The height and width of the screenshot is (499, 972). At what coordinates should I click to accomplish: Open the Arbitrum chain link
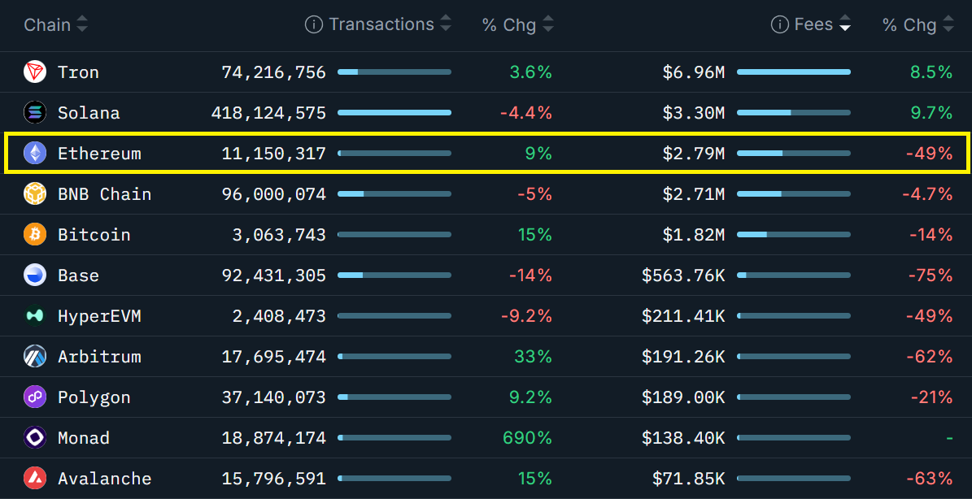pyautogui.click(x=99, y=356)
